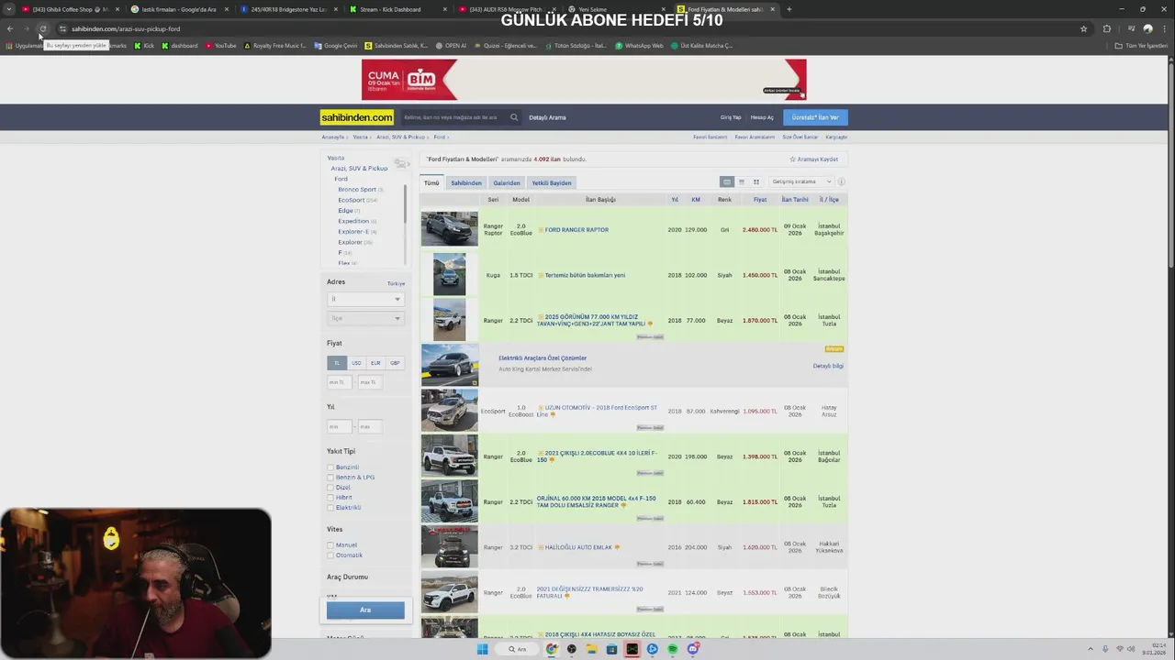Open the Tümü tab
Viewport: 1175px width, 660px height.
coord(431,182)
